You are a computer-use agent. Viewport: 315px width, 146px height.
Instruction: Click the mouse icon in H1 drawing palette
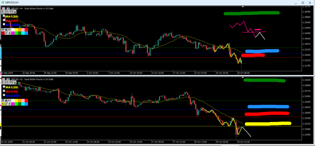pyautogui.click(x=3, y=100)
